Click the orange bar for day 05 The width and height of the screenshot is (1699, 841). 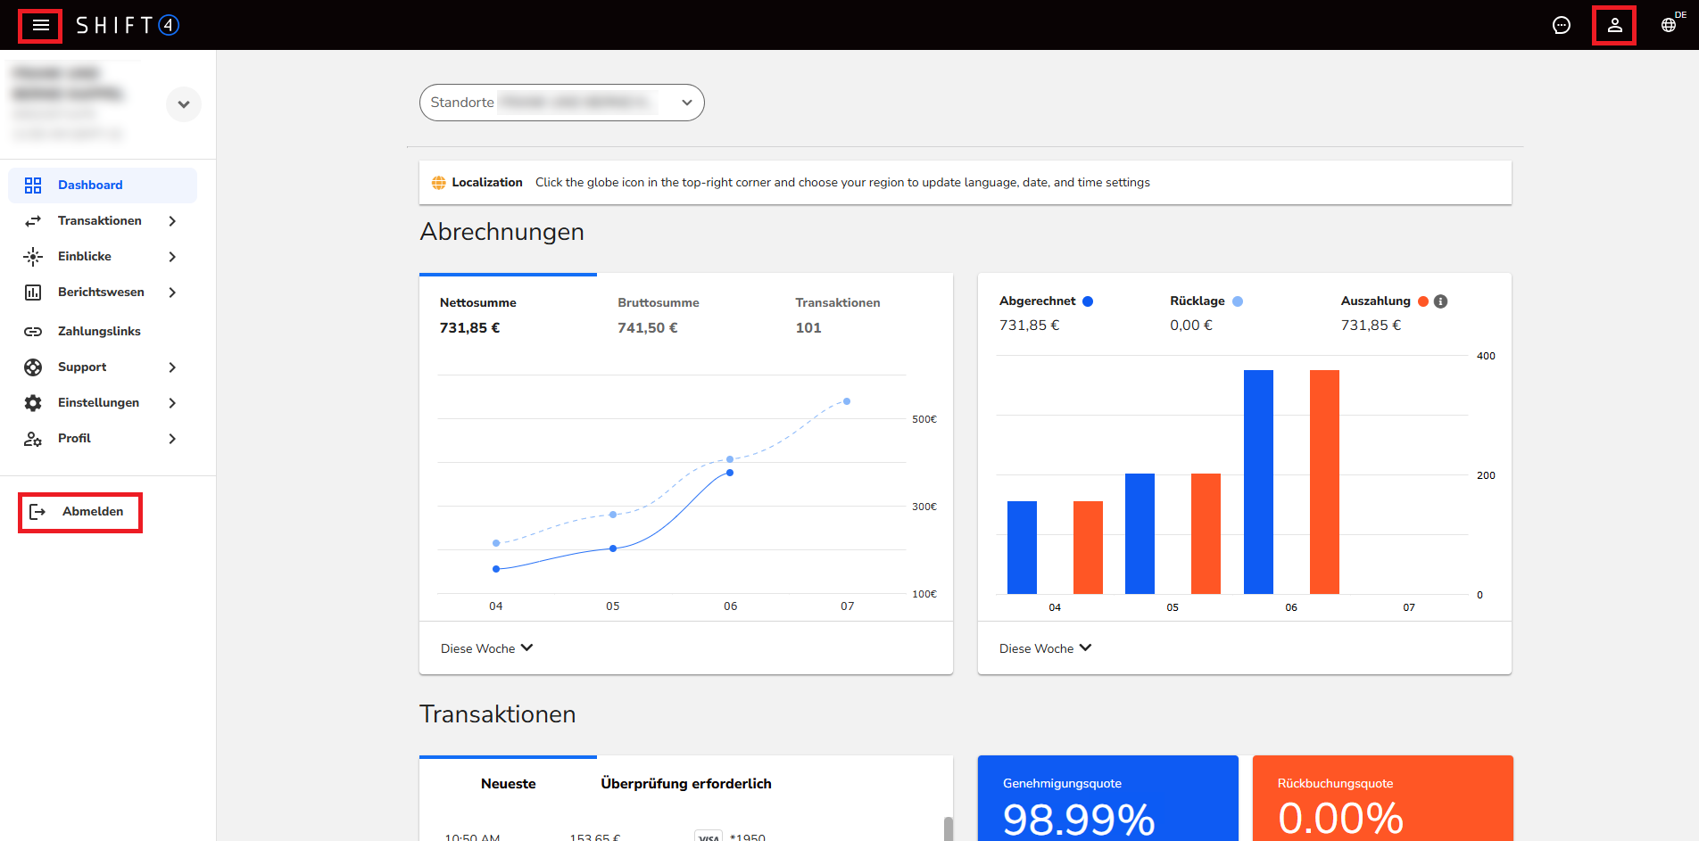(x=1206, y=533)
